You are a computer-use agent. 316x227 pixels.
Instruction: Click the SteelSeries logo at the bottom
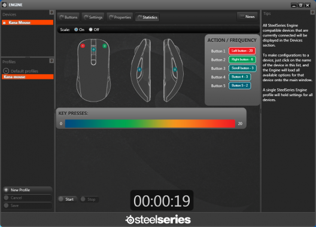coord(158,220)
